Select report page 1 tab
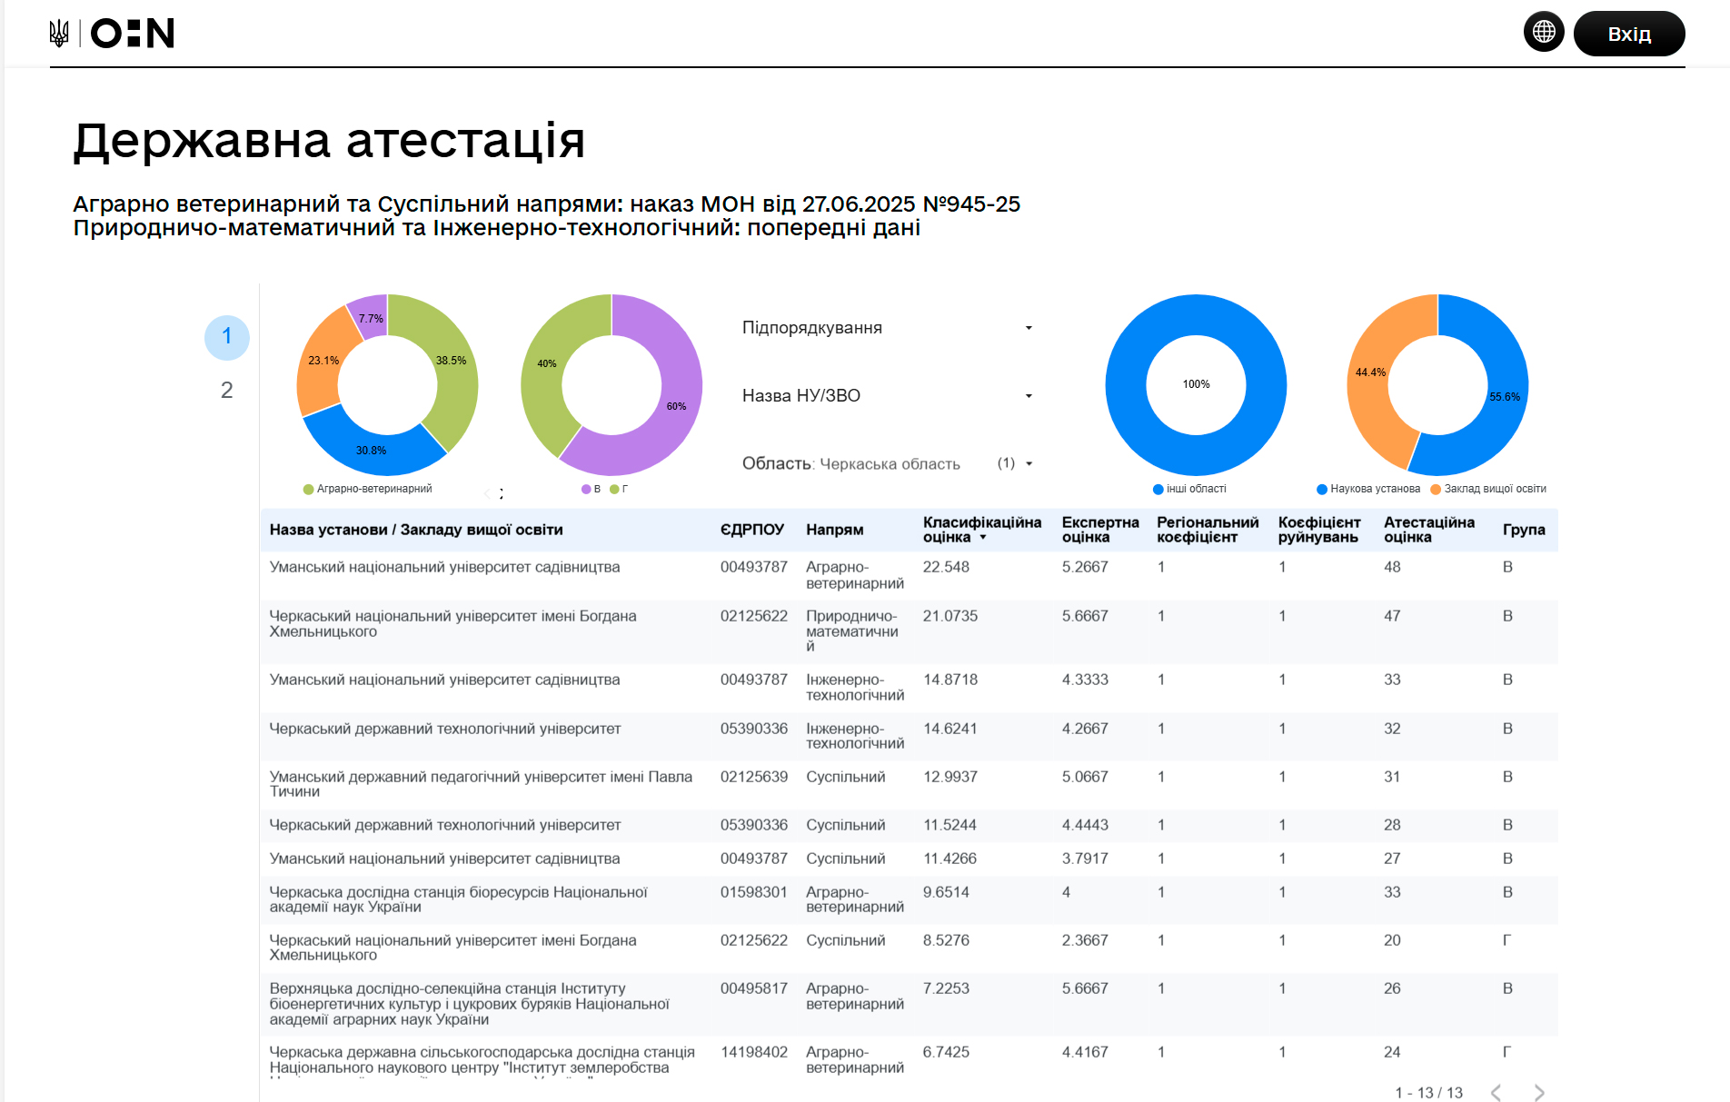The width and height of the screenshot is (1730, 1102). (226, 337)
